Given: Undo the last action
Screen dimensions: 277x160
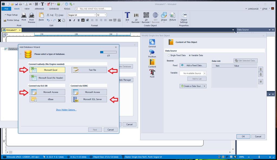Looking at the screenshot, I should pyautogui.click(x=48, y=20).
